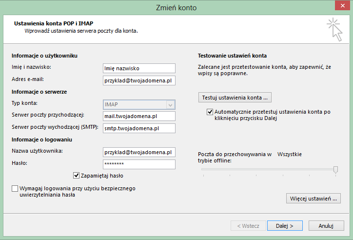Click the Nazwa użytkownika input field
Image resolution: width=353 pixels, height=240 pixels.
(x=139, y=152)
